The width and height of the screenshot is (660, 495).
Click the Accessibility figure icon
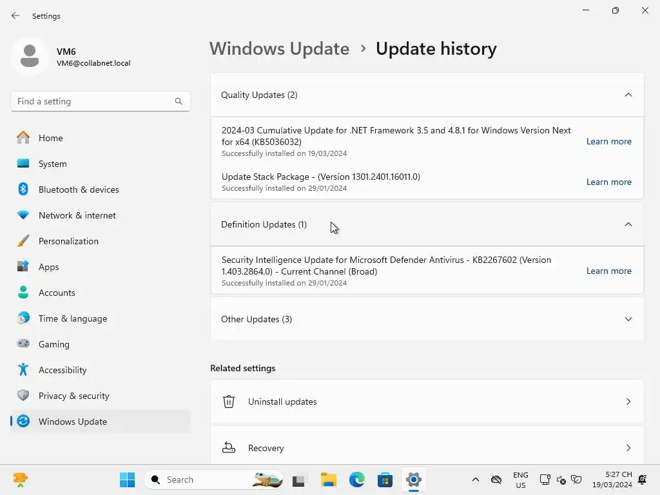click(x=23, y=369)
